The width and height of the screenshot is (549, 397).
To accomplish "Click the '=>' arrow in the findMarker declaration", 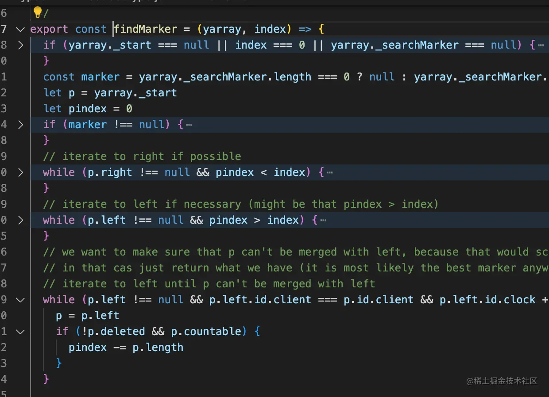I will (x=305, y=29).
